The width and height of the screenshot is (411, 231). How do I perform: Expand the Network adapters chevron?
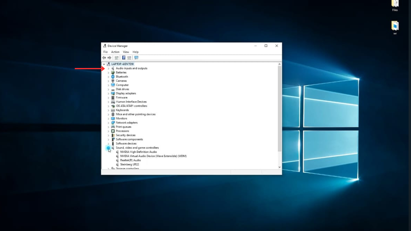(108, 123)
